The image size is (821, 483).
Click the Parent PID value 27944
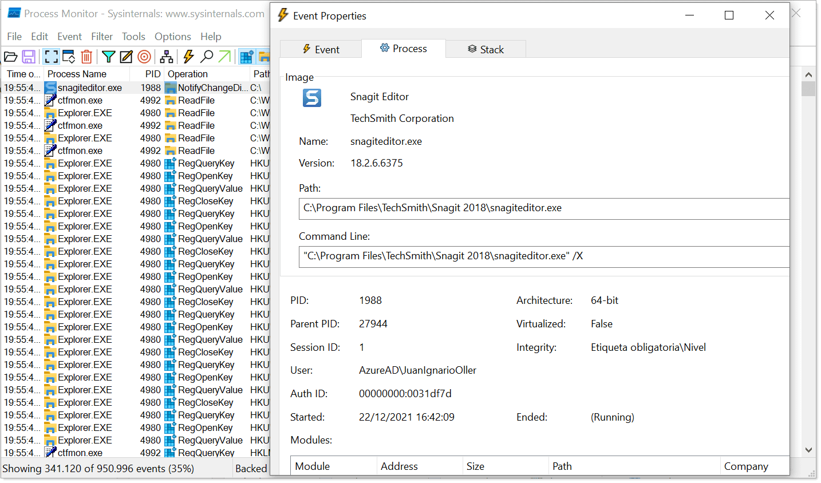[x=373, y=324]
